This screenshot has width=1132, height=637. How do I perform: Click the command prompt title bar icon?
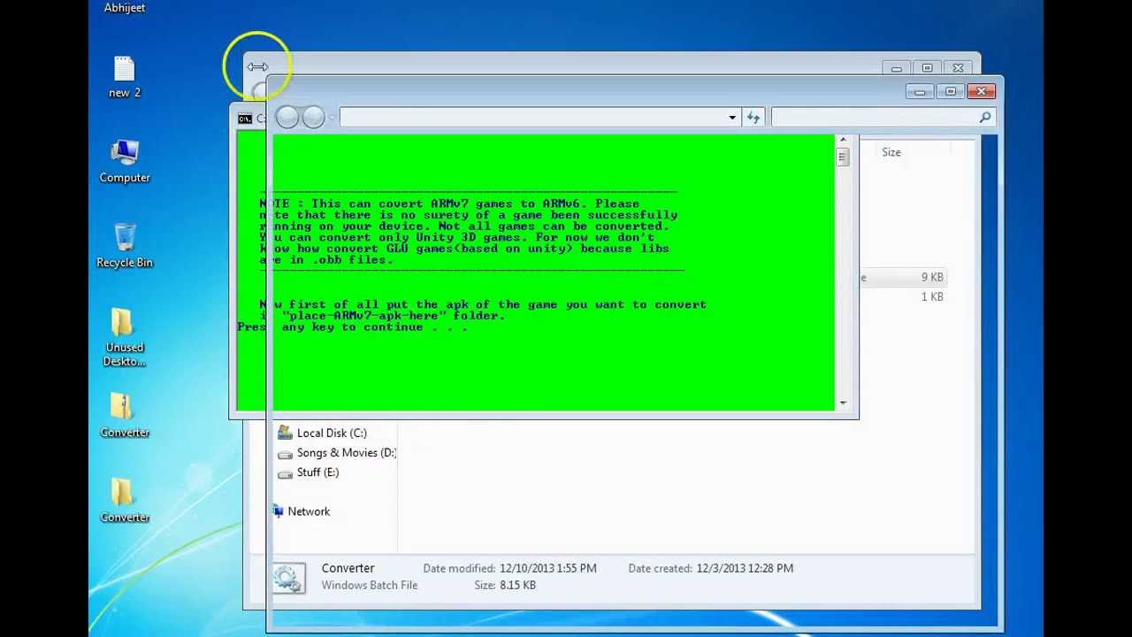(245, 119)
